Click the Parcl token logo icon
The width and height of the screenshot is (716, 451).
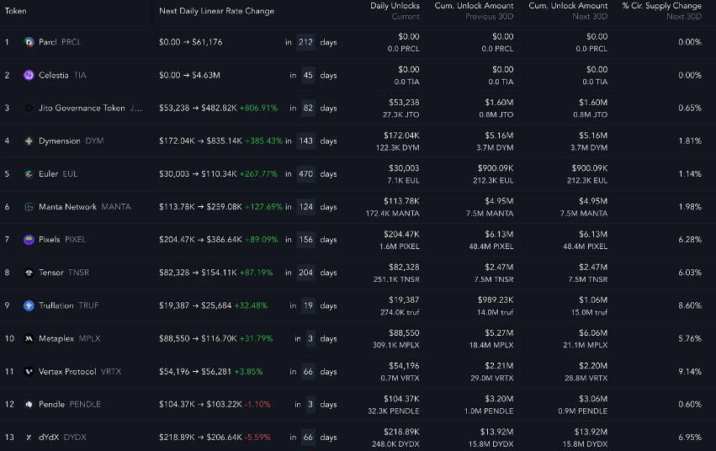pos(29,42)
